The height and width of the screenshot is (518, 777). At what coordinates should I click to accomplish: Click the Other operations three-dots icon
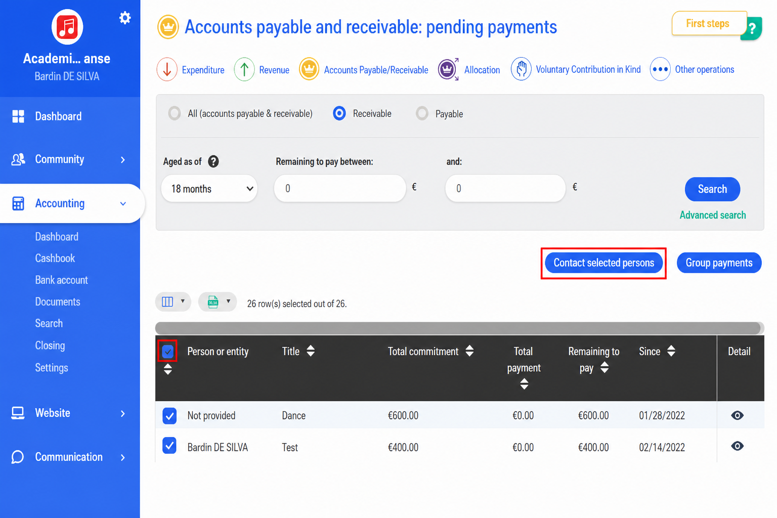[660, 69]
